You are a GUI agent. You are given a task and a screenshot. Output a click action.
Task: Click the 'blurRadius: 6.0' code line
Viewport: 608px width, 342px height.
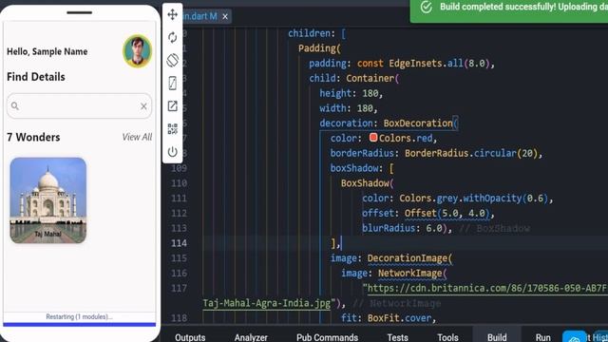[402, 228]
